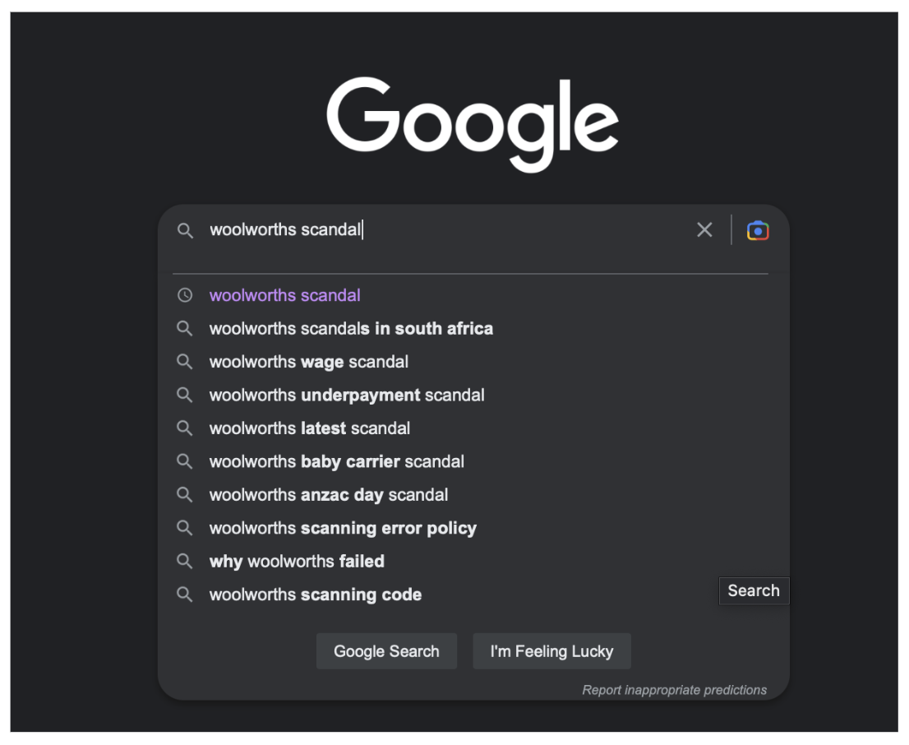Viewport: 909px width, 745px height.
Task: Click the search icon next to woolworths wage scandal
Action: [x=184, y=362]
